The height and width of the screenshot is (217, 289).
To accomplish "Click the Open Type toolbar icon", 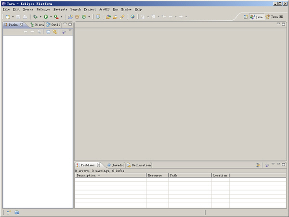I will [108, 17].
